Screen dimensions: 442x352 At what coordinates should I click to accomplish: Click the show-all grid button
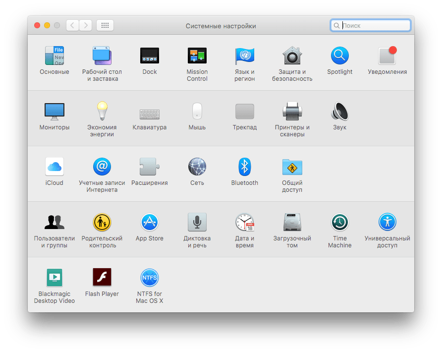coord(105,25)
